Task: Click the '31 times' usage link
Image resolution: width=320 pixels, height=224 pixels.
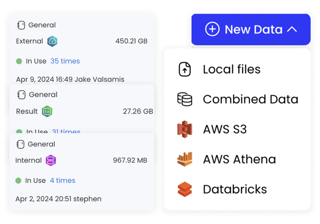Action: [66, 132]
